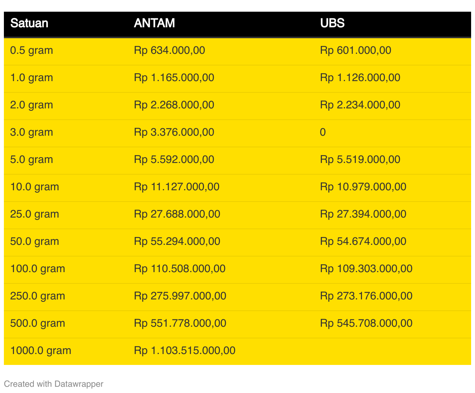This screenshot has width=475, height=393.
Task: Select ANTAM price Rp 27.688.000,00
Action: tap(177, 214)
